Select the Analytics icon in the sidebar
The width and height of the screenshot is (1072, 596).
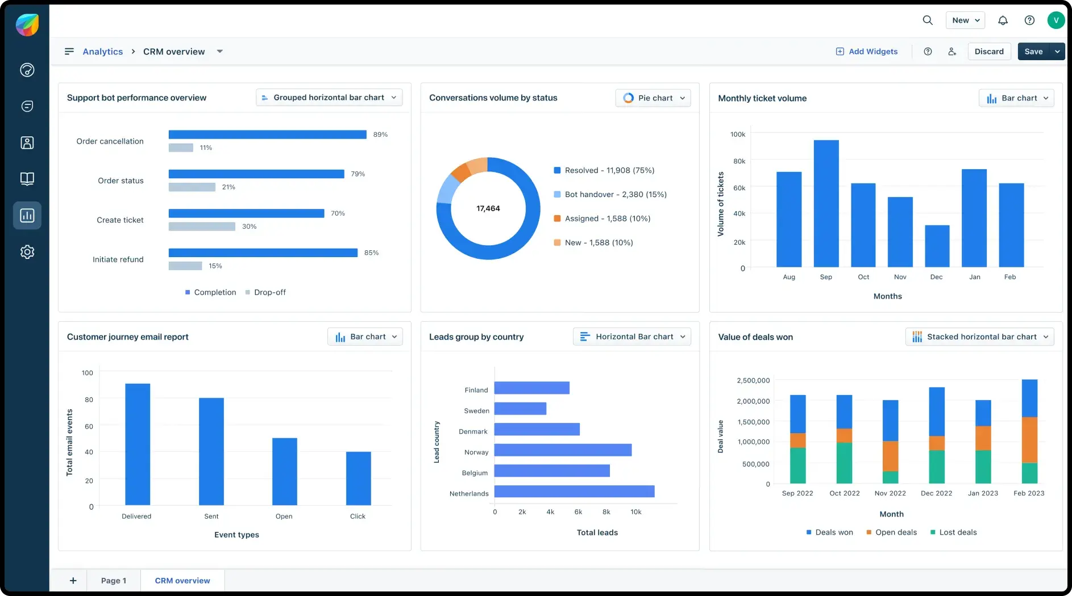click(27, 215)
